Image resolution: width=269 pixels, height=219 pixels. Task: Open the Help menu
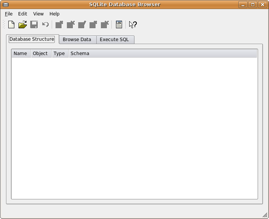(54, 14)
